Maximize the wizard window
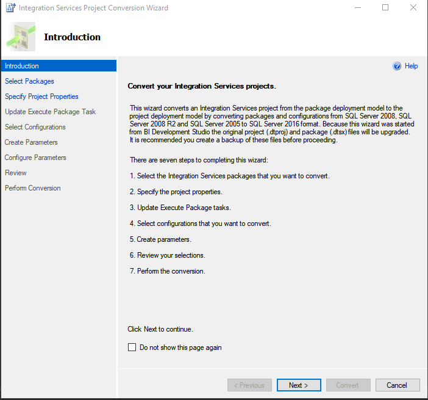This screenshot has width=428, height=400. 385,7
